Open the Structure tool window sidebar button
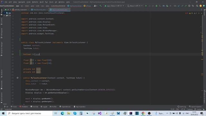 [1, 73]
